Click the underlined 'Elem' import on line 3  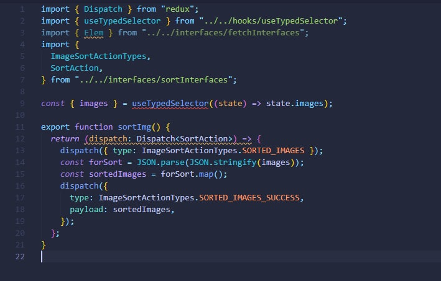(x=94, y=33)
